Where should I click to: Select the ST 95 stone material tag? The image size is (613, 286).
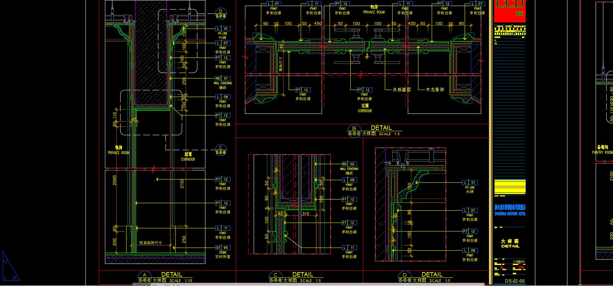click(x=223, y=248)
